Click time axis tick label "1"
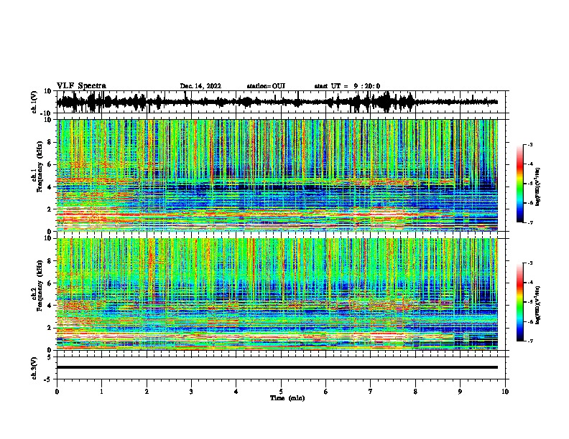The image size is (569, 439). point(101,392)
